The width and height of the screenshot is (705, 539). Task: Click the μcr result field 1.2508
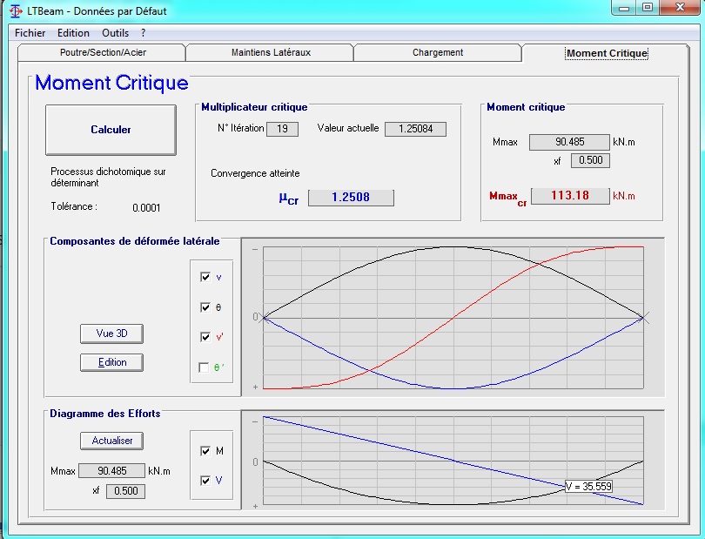351,197
